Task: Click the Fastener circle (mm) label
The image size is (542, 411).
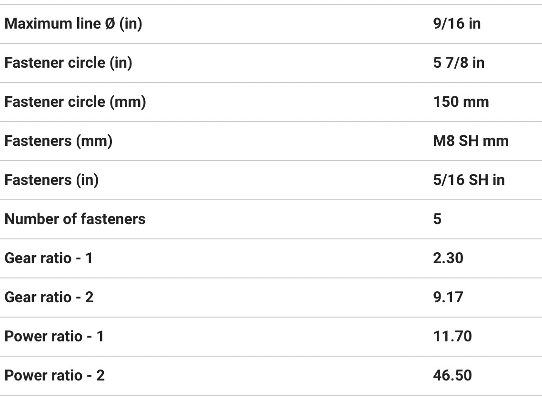Action: [75, 102]
